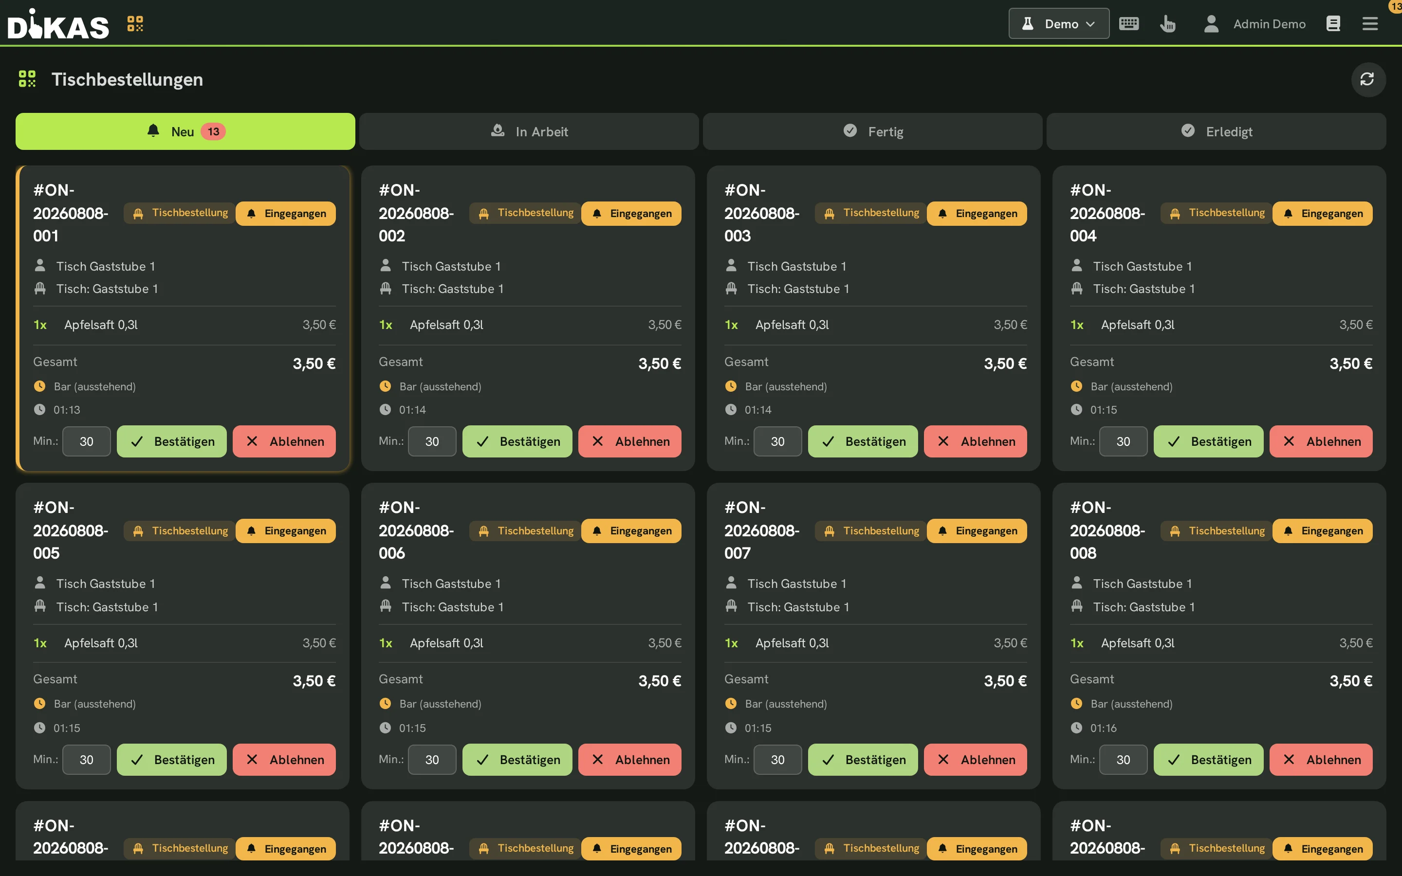
Task: Click Tischbestellung badge on order 007
Action: point(871,530)
